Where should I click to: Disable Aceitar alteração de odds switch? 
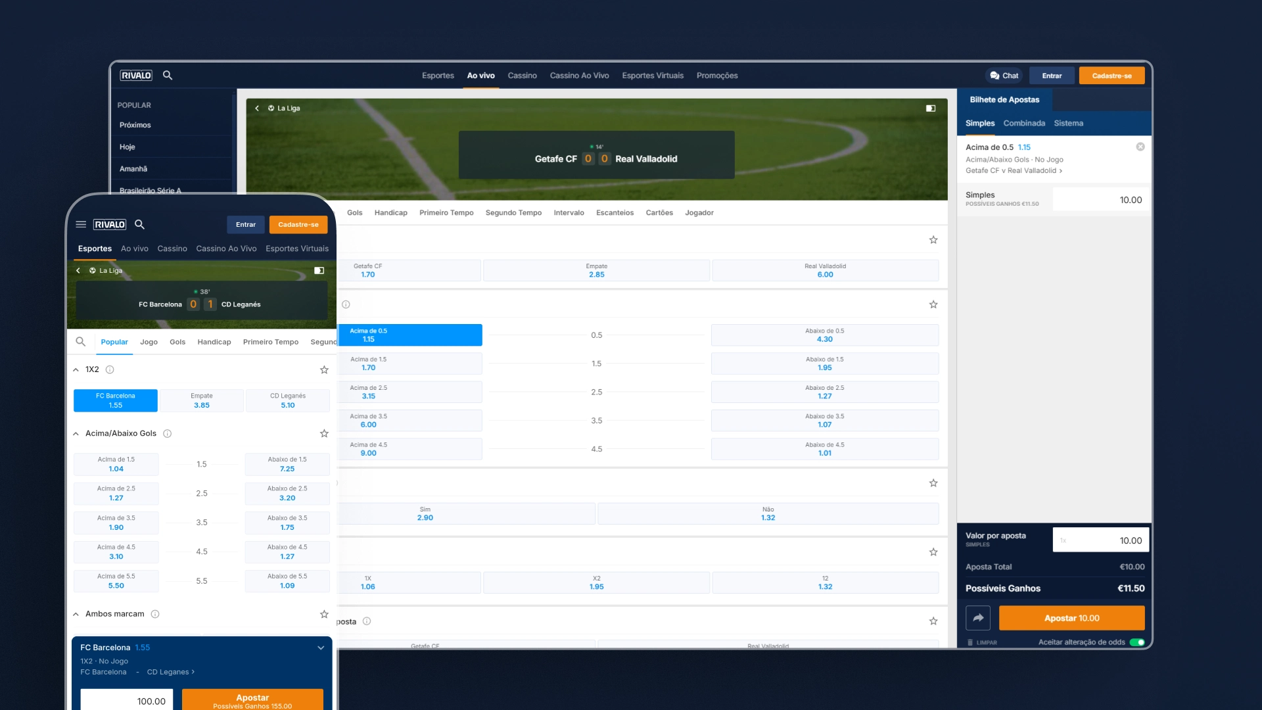(1137, 642)
